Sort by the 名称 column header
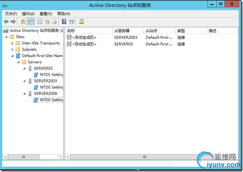This screenshot has height=172, width=243. click(89, 31)
